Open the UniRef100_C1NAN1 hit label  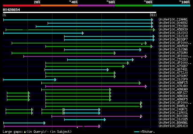pos(173,20)
